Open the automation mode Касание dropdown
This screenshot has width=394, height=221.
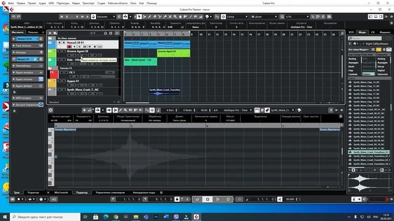pyautogui.click(x=106, y=17)
